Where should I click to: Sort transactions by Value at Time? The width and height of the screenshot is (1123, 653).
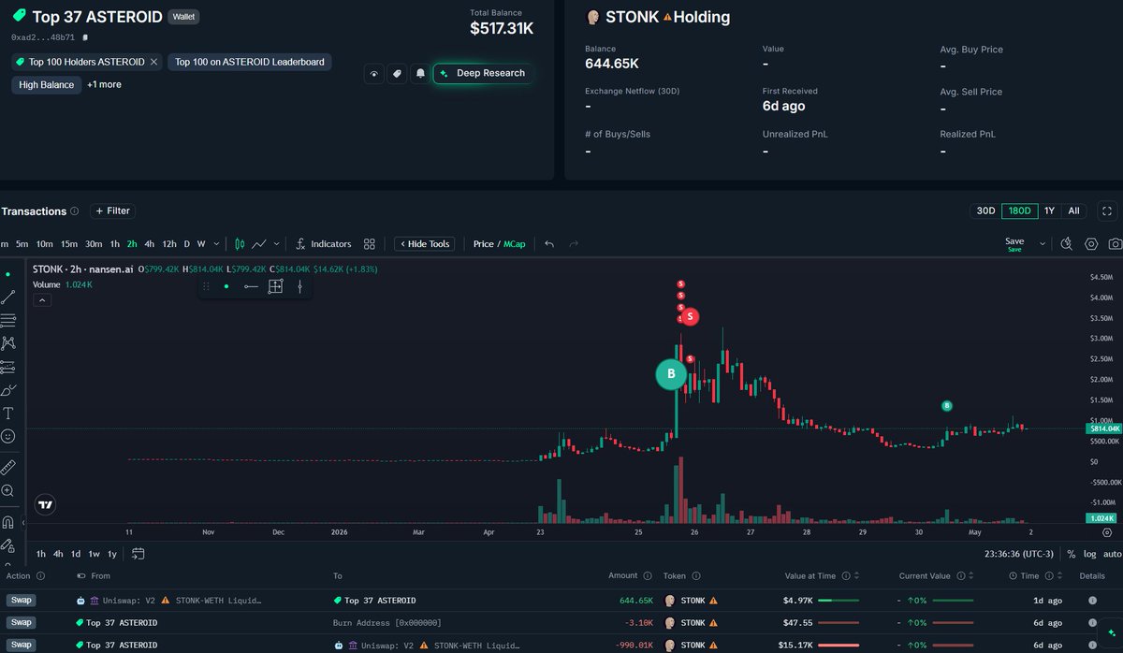point(858,576)
